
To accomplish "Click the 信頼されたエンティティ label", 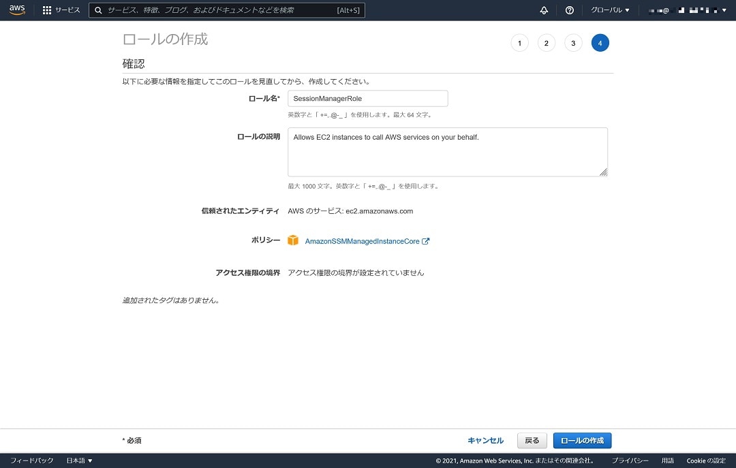I will [x=241, y=211].
